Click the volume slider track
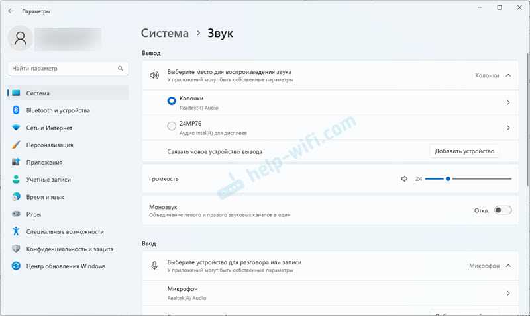530x316 pixels. (468, 178)
